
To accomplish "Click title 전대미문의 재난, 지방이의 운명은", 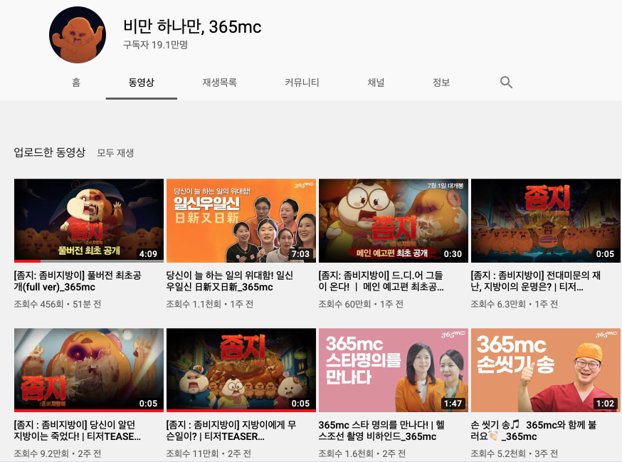I will (535, 281).
